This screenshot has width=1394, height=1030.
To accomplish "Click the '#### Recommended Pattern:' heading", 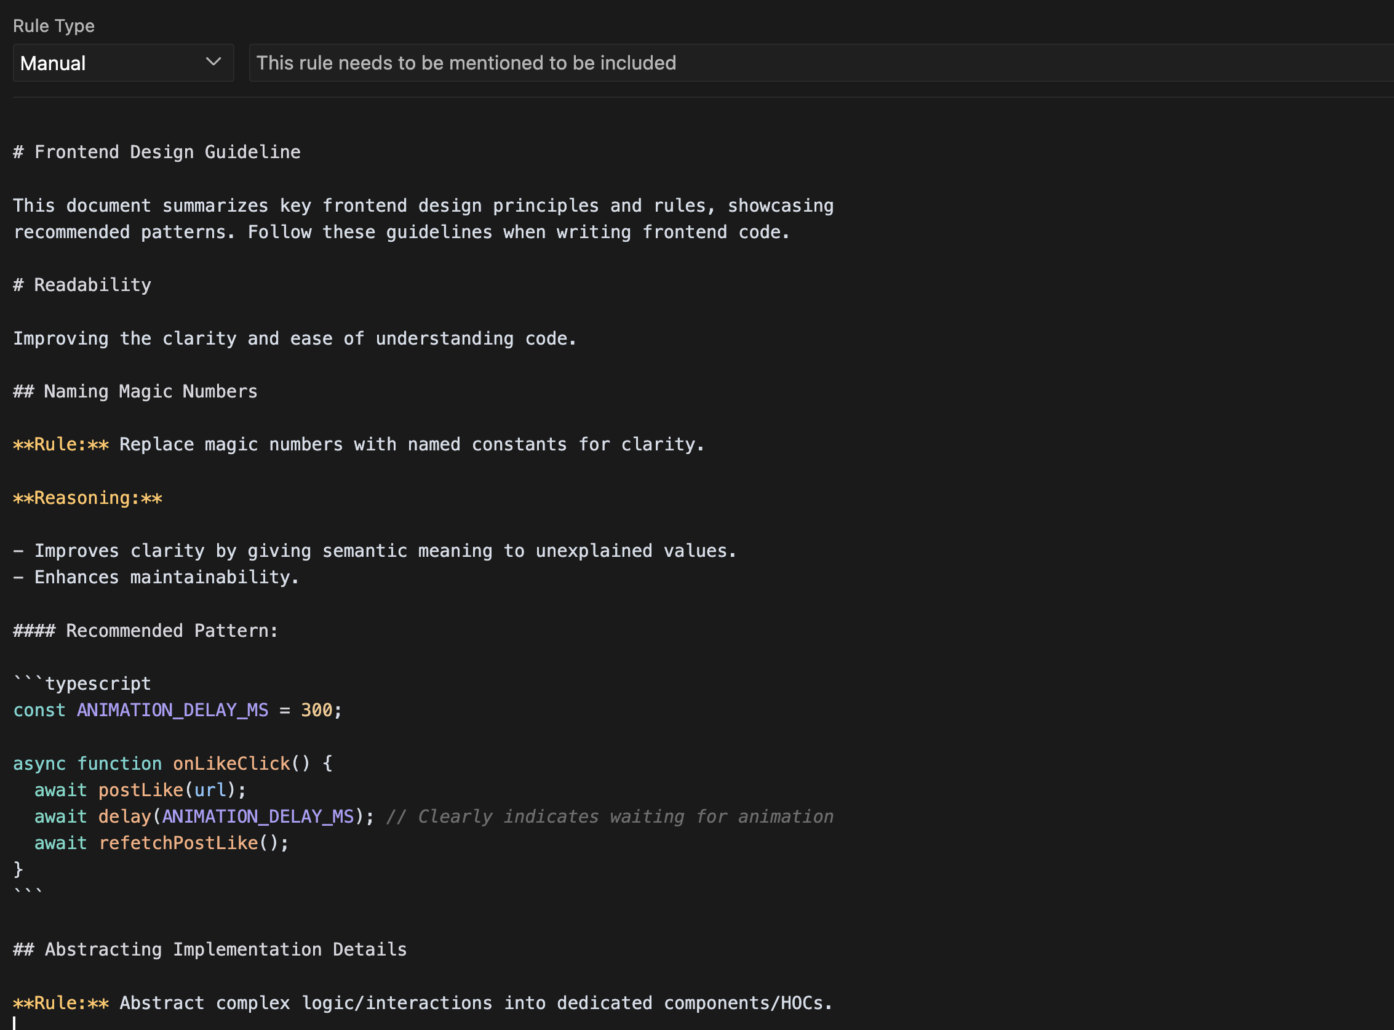I will [171, 631].
